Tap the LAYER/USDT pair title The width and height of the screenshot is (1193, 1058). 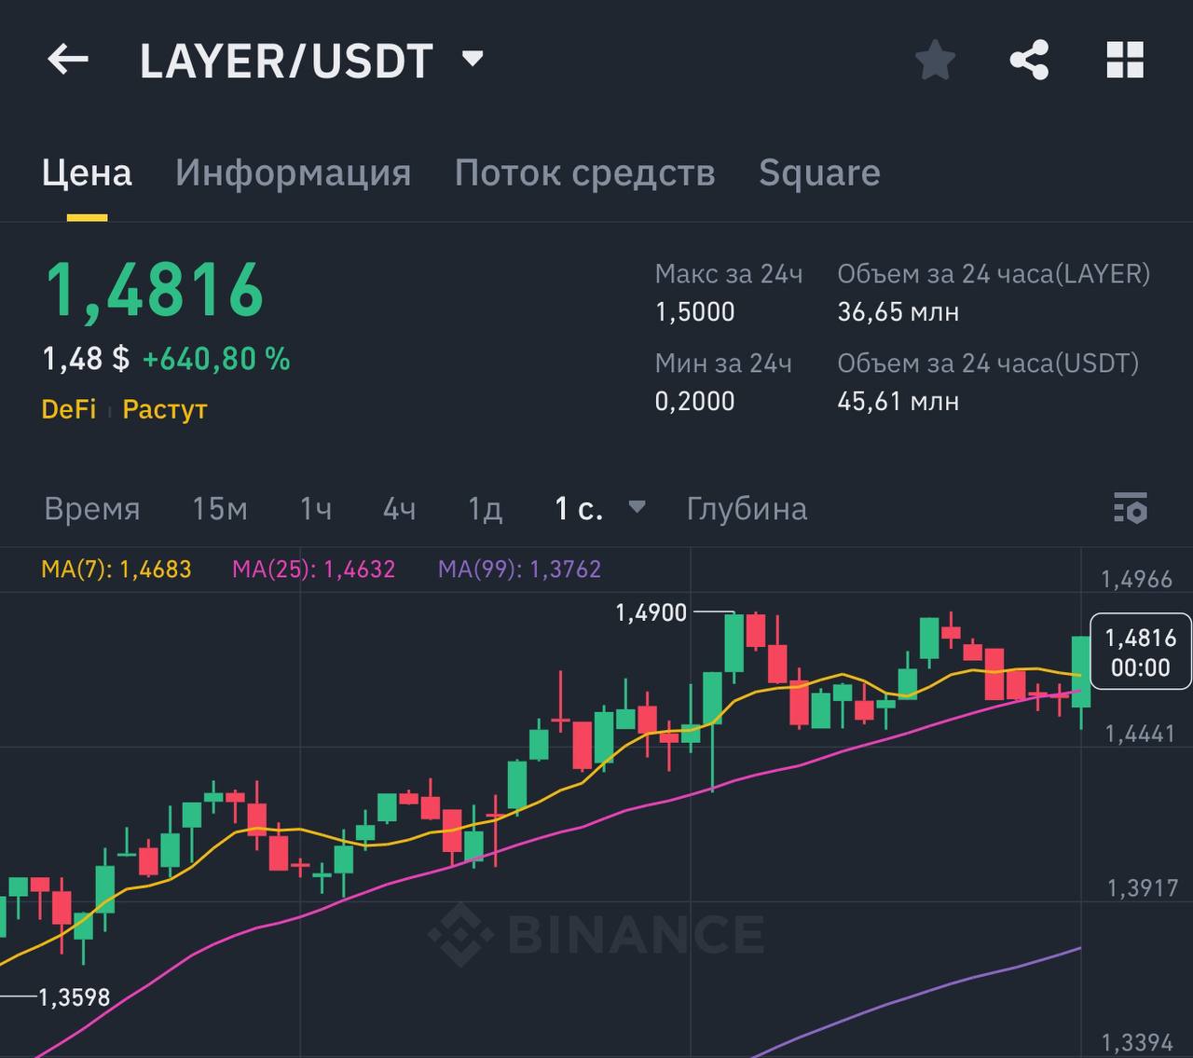(x=286, y=62)
